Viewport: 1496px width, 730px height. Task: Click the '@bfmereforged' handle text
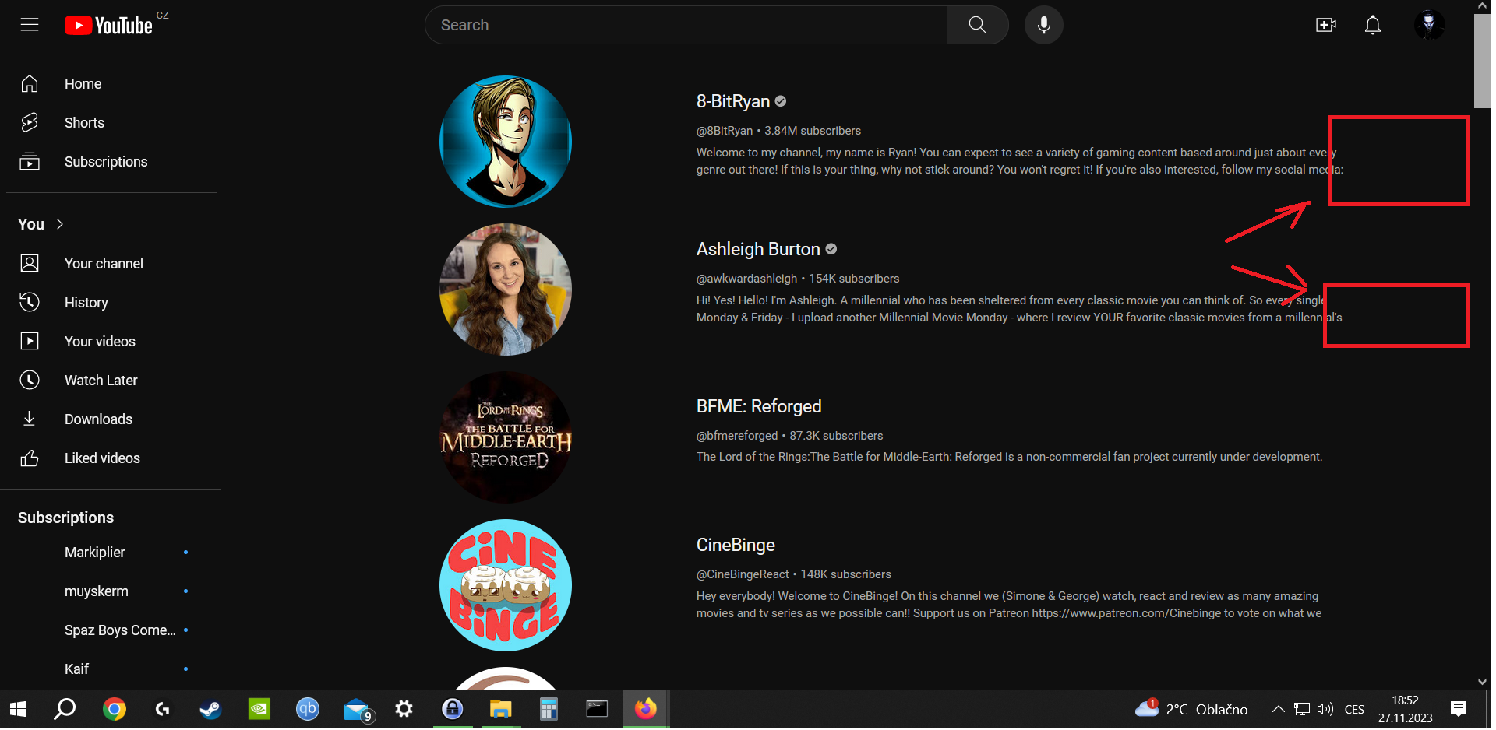click(737, 436)
